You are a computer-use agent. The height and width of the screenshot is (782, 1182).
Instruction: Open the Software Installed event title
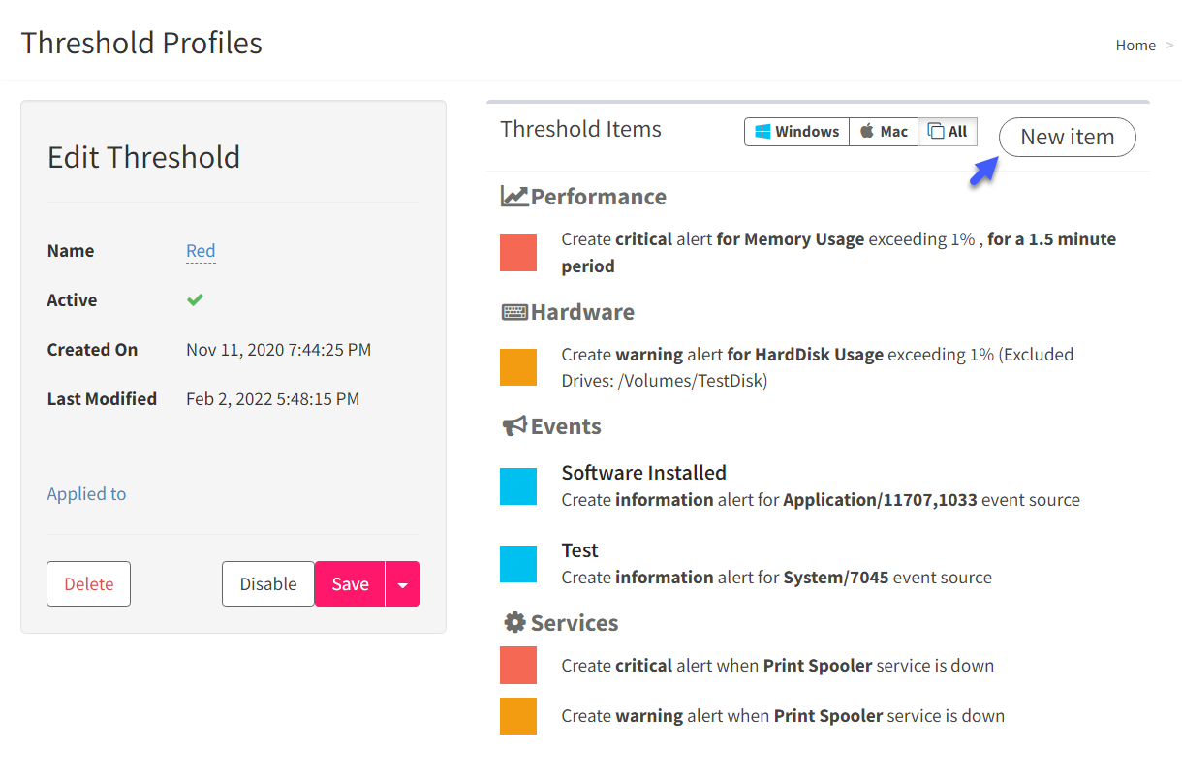pos(644,473)
